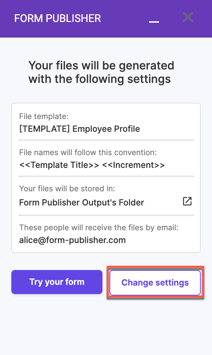212x355 pixels.
Task: Select the alice@form-publisher.com recipient email
Action: coord(72,240)
